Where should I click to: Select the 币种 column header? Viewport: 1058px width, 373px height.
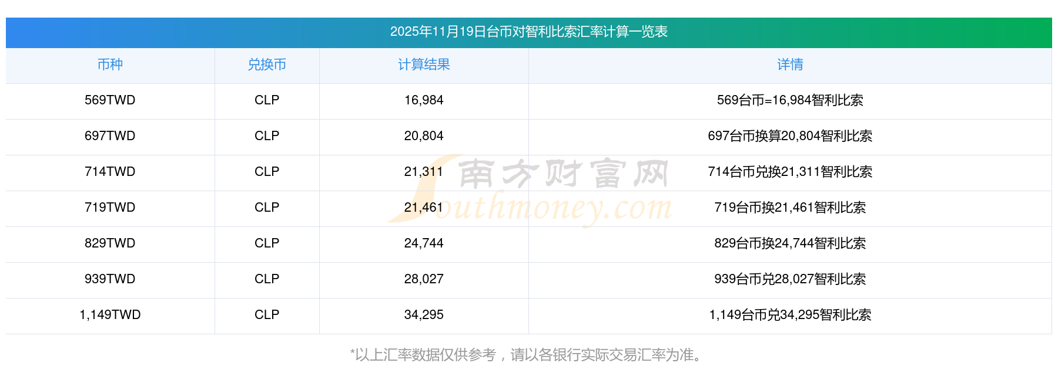click(110, 65)
